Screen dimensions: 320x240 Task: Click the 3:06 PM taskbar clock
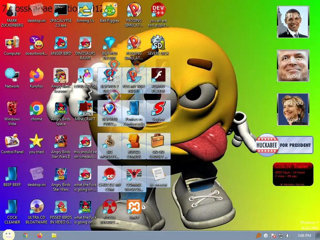click(304, 236)
